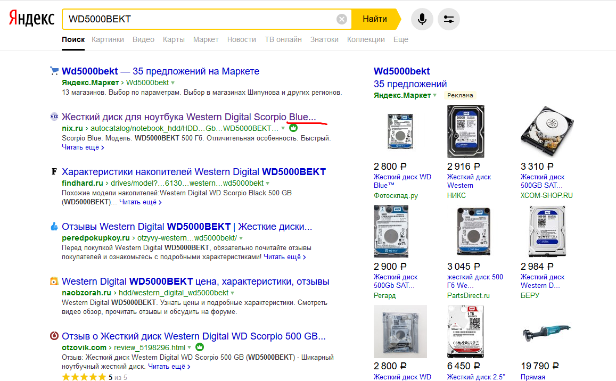The width and height of the screenshot is (616, 381).
Task: Click Жесткий диск WD Blue™ product link
Action: pyautogui.click(x=403, y=181)
